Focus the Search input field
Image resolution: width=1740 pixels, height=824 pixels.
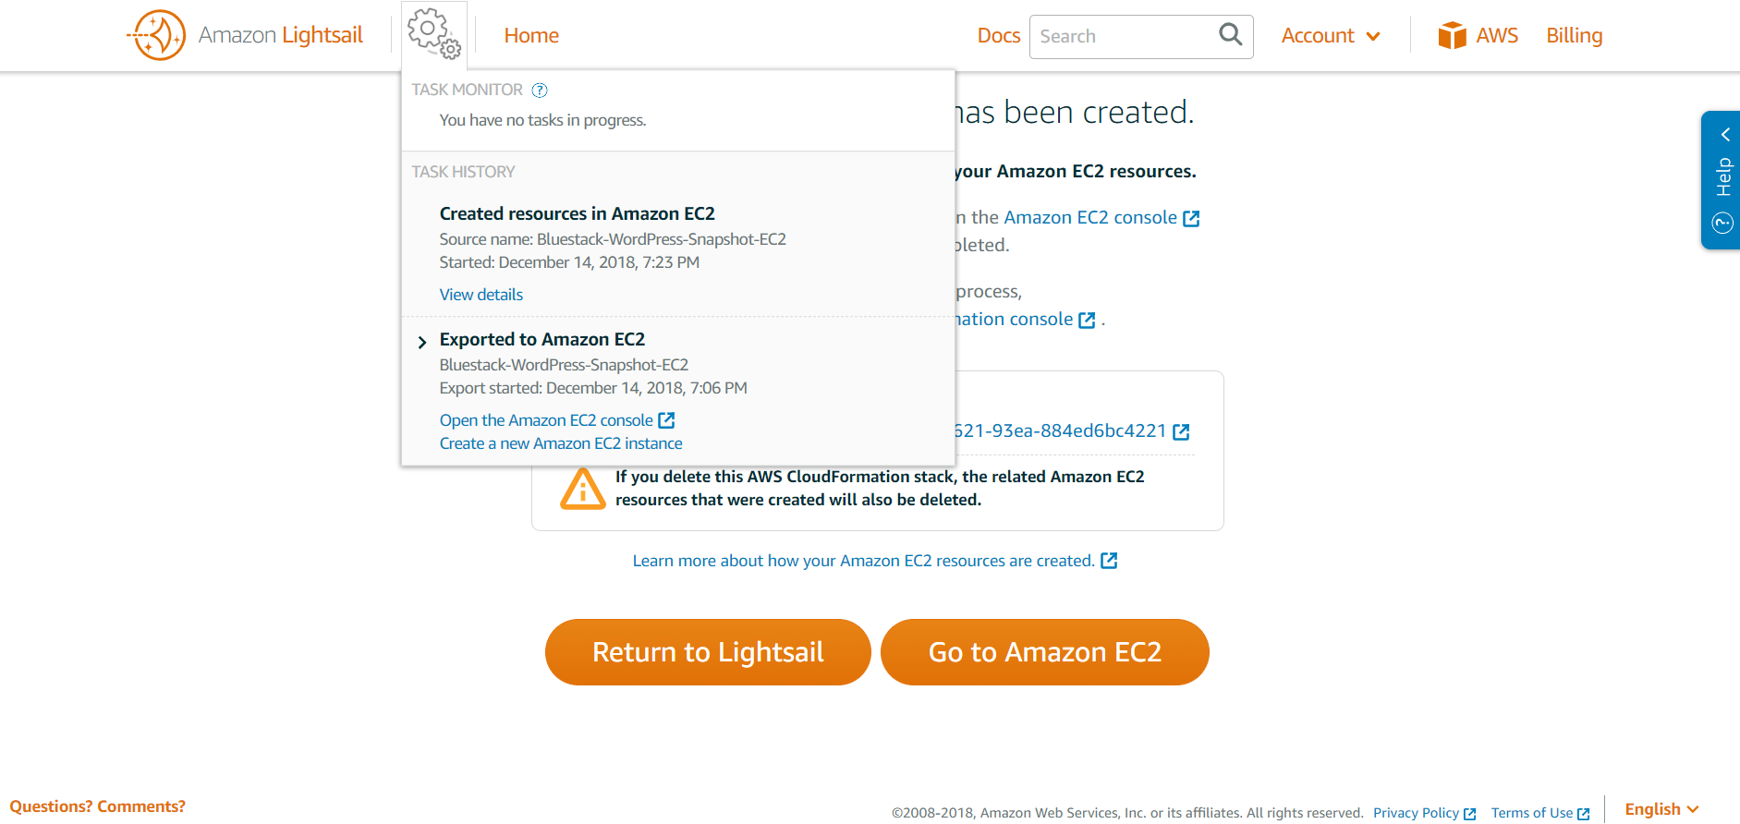pyautogui.click(x=1123, y=36)
